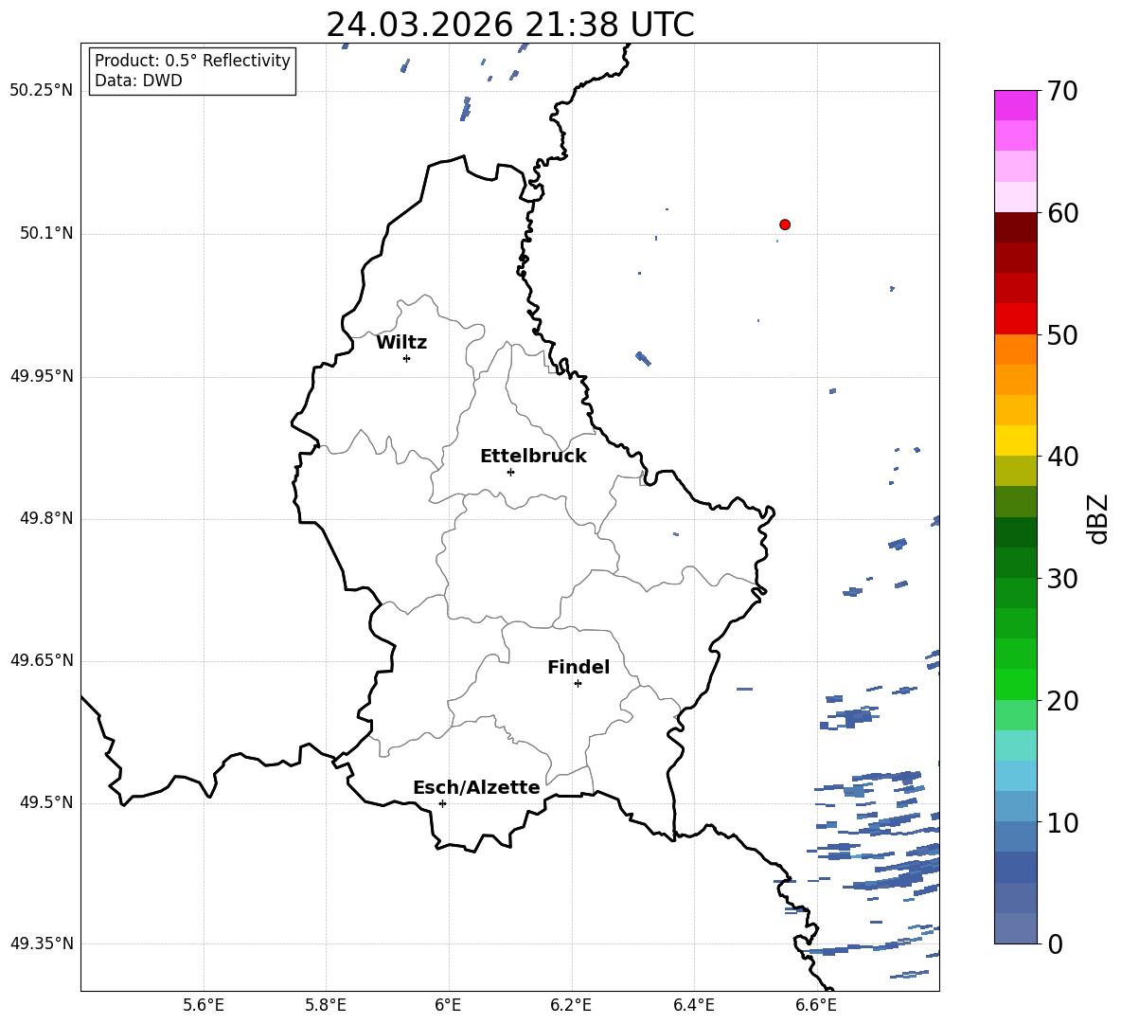The image size is (1121, 1024).
Task: Click the colorbar value 10
Action: [1062, 822]
